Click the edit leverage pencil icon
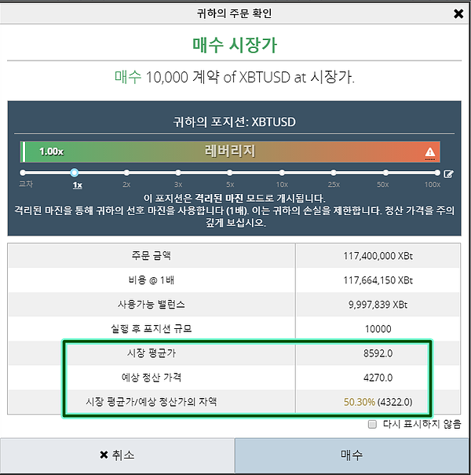The height and width of the screenshot is (475, 471). tap(448, 174)
